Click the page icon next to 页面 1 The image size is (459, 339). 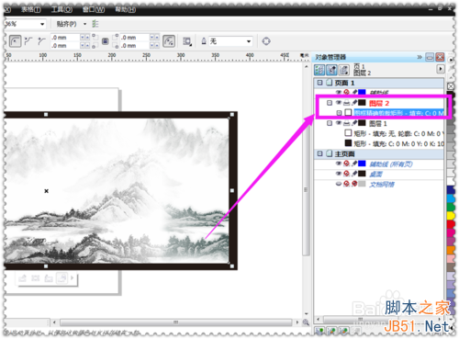click(x=330, y=83)
